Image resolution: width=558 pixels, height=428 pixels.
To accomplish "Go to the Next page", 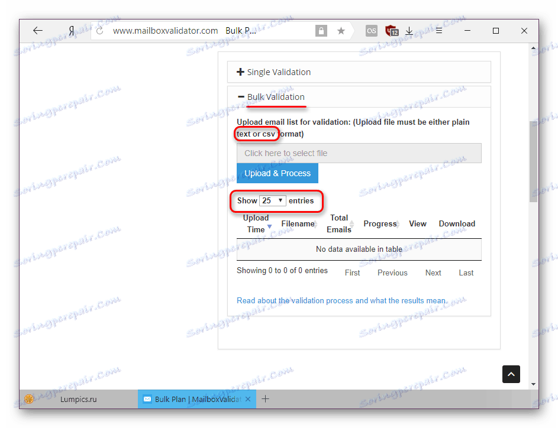I will click(x=433, y=273).
